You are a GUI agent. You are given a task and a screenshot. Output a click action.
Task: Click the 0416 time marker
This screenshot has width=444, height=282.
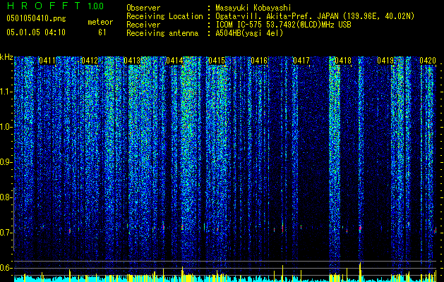(259, 61)
